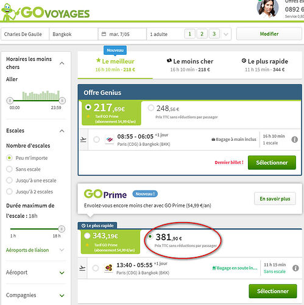Expand the Aéroport filter
The width and height of the screenshot is (304, 305).
pyautogui.click(x=62, y=273)
